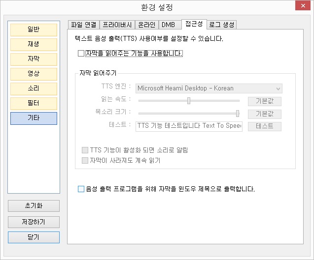The width and height of the screenshot is (314, 260).
Task: Open the 소리 settings category
Action: (x=34, y=89)
